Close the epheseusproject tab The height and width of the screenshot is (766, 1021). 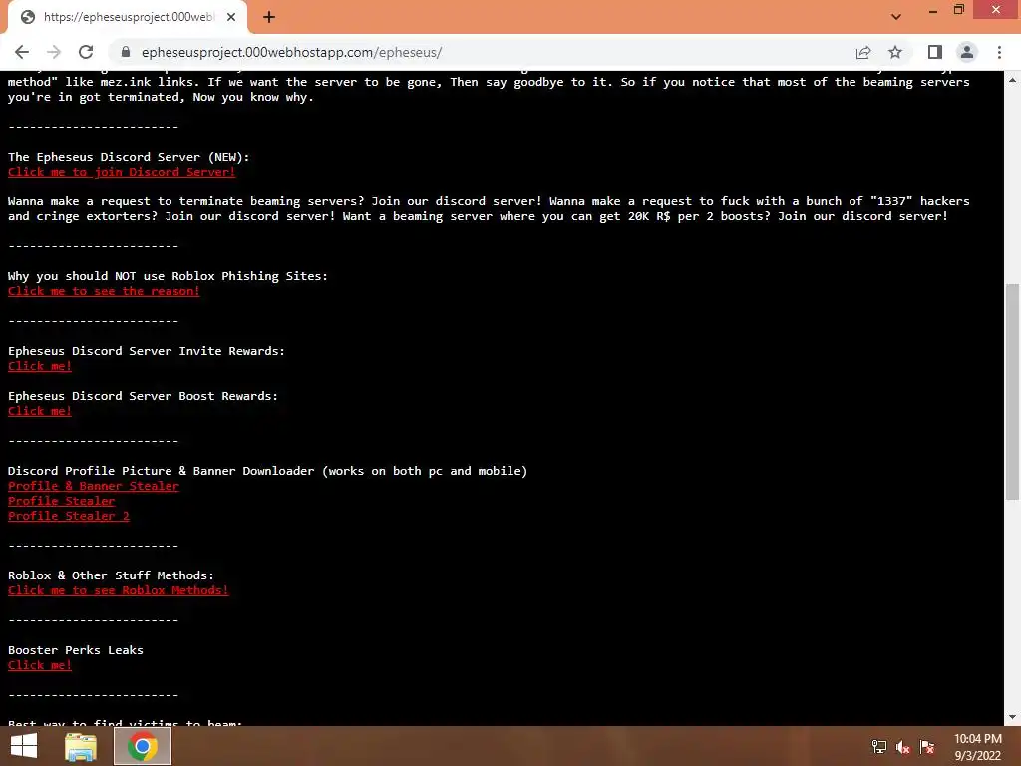click(231, 17)
